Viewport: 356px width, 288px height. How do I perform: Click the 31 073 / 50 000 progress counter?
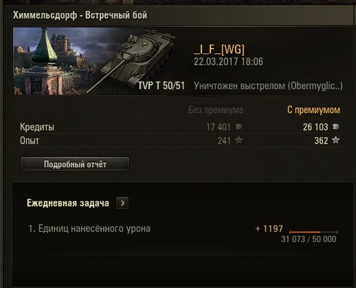309,239
